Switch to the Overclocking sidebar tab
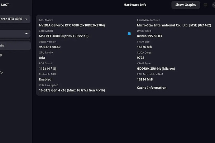Viewport: 215px width, 143px height. point(11,55)
